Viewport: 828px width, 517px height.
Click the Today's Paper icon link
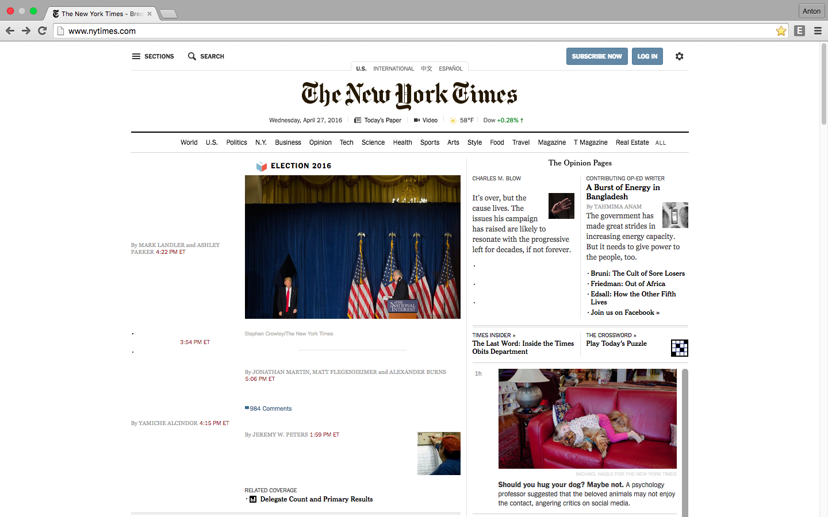tap(358, 120)
